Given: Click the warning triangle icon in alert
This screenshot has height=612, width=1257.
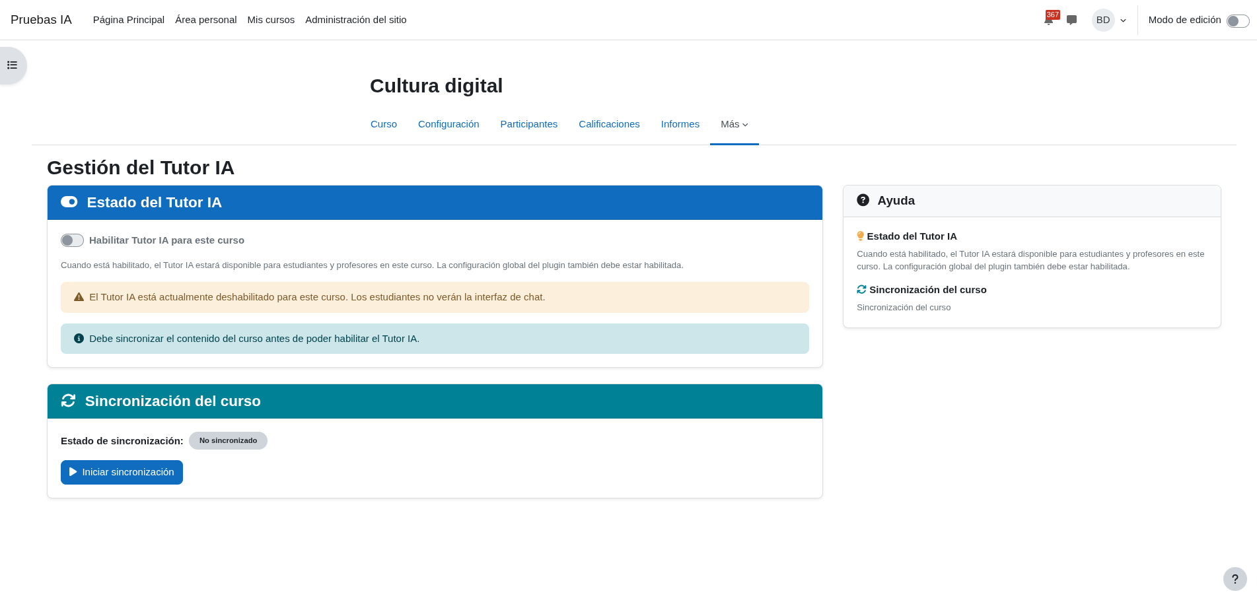Looking at the screenshot, I should pyautogui.click(x=79, y=297).
